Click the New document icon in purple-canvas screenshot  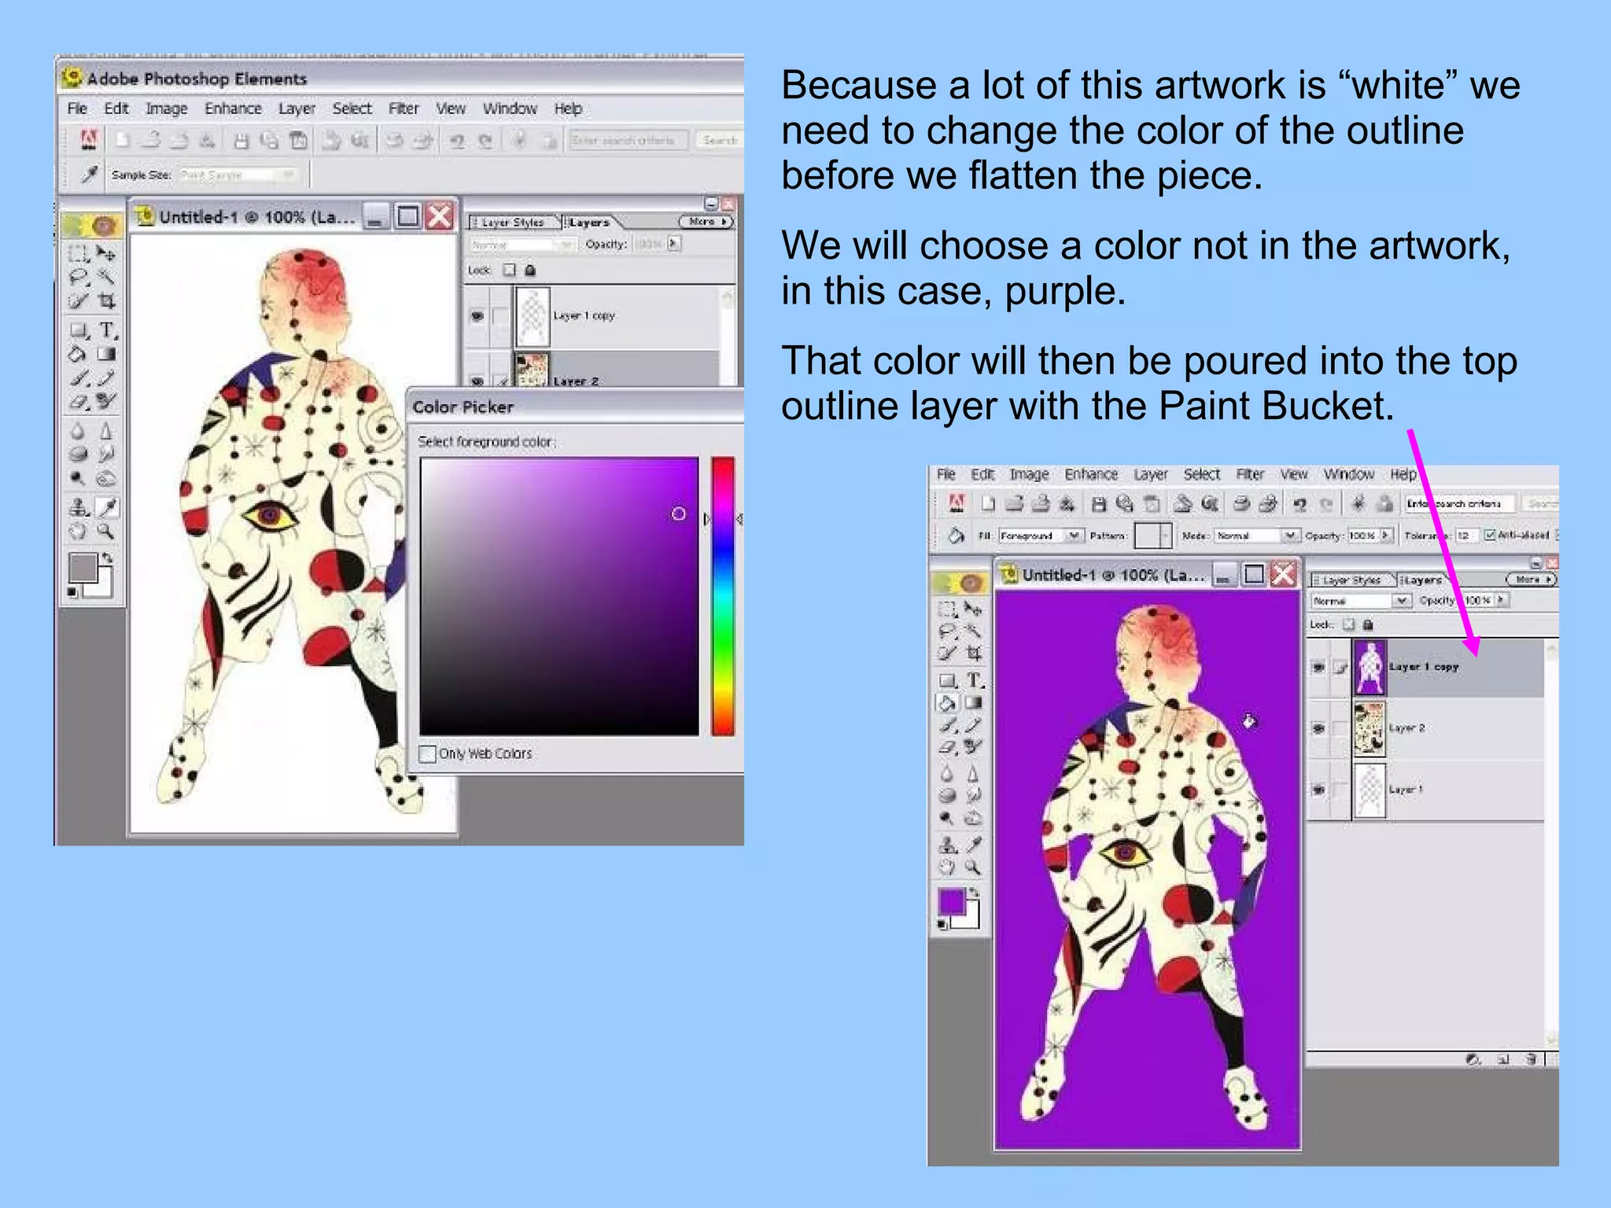pyautogui.click(x=988, y=503)
